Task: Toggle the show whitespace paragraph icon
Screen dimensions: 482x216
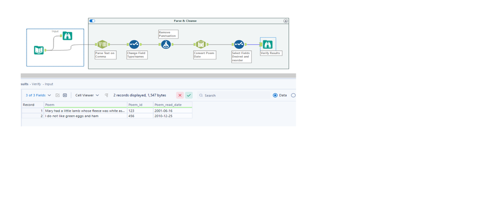Action: [x=106, y=95]
